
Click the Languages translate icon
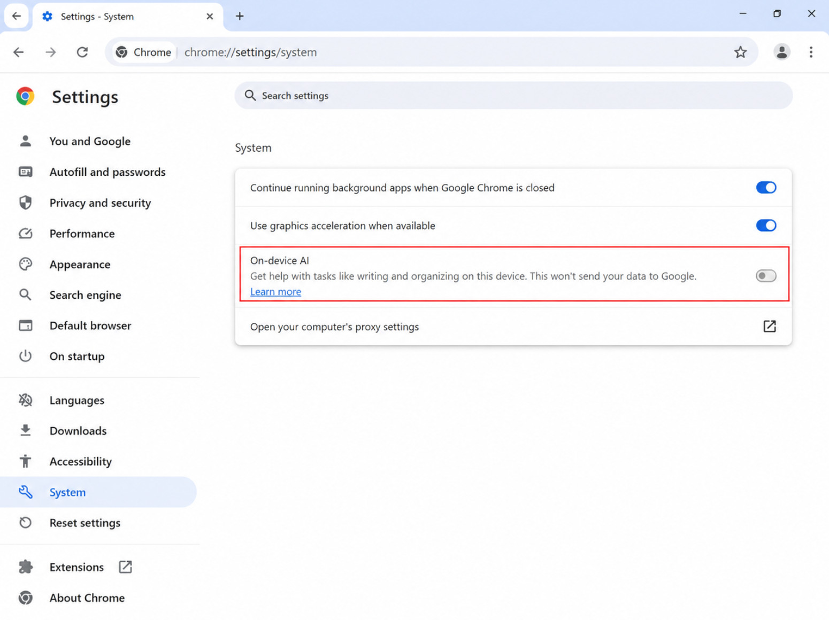[25, 400]
